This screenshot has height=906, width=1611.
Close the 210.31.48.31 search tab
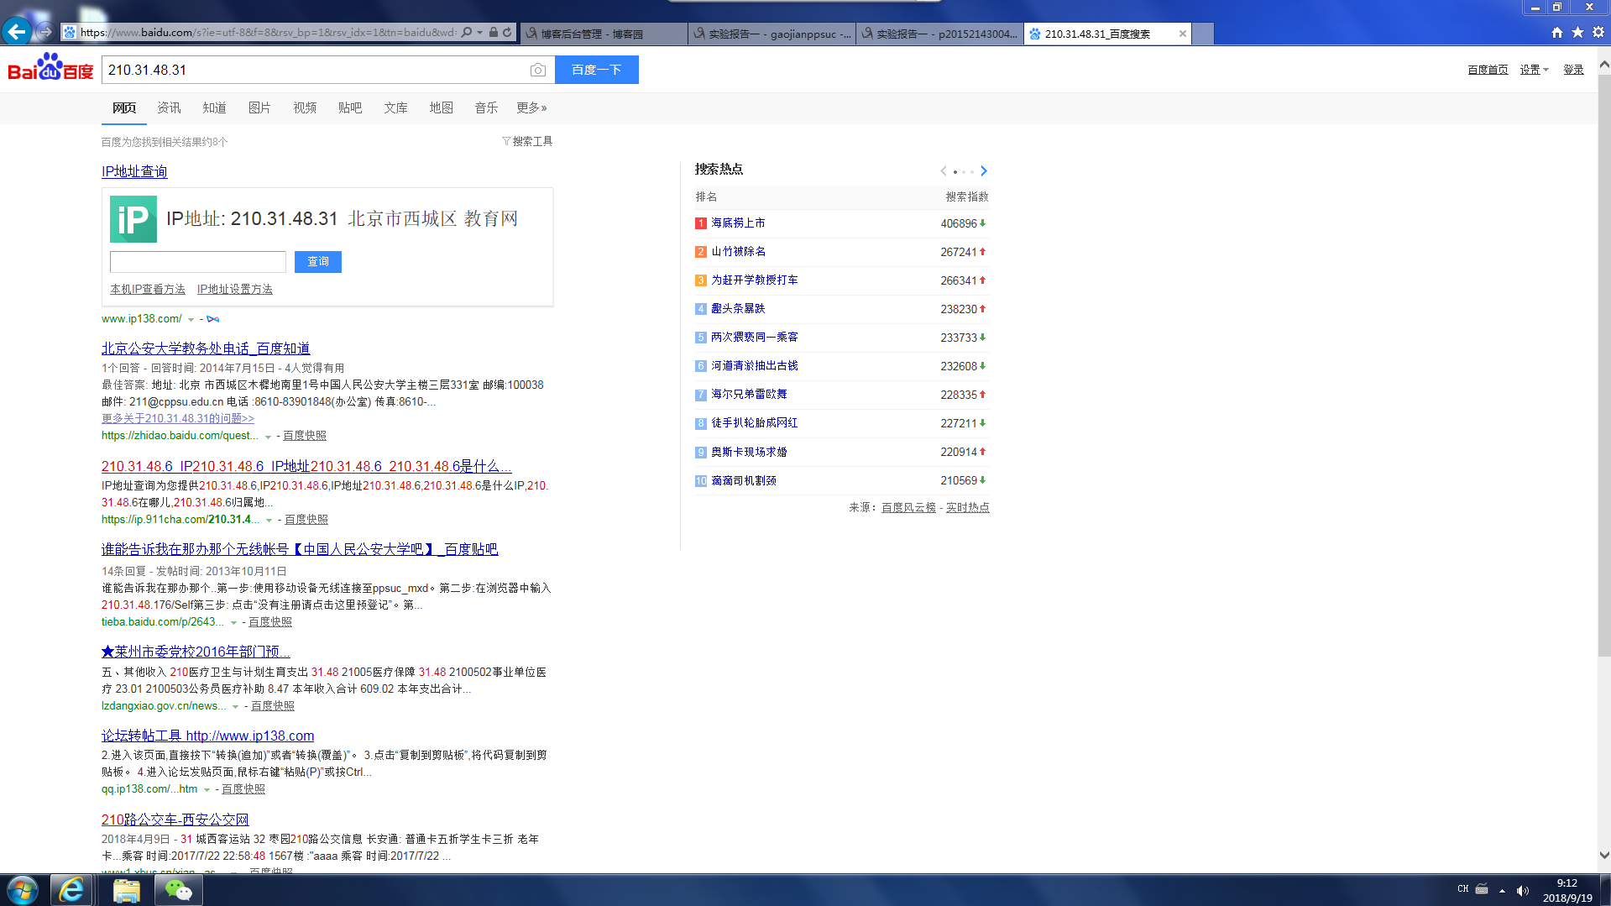click(x=1183, y=34)
